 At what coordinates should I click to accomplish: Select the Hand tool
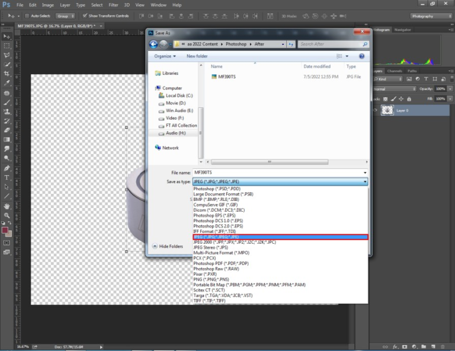[7, 206]
